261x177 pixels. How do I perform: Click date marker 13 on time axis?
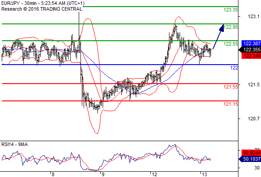204,174
